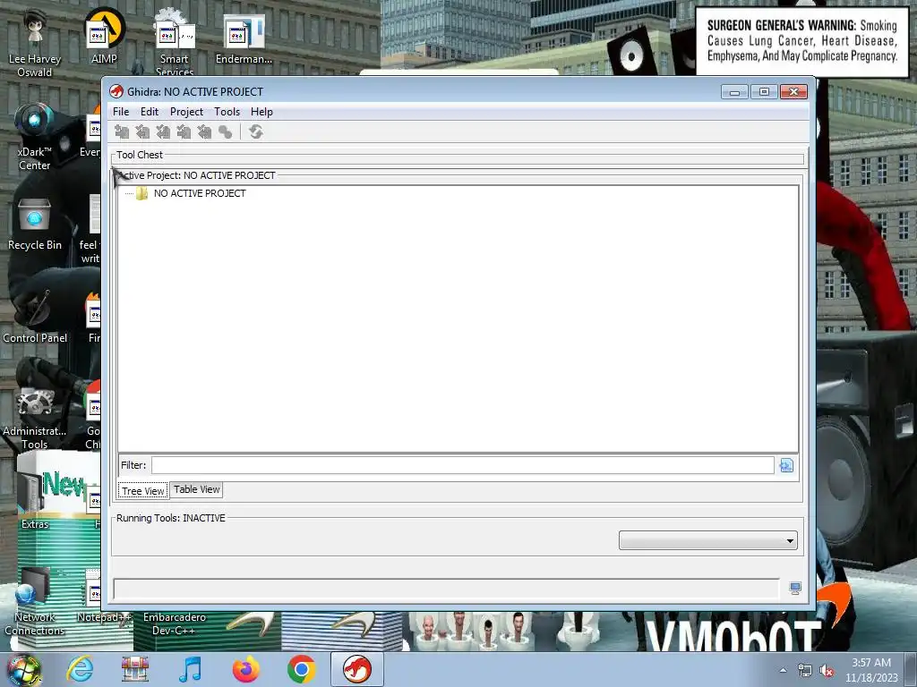Click the muted volume tray icon
This screenshot has height=687, width=917.
point(827,671)
